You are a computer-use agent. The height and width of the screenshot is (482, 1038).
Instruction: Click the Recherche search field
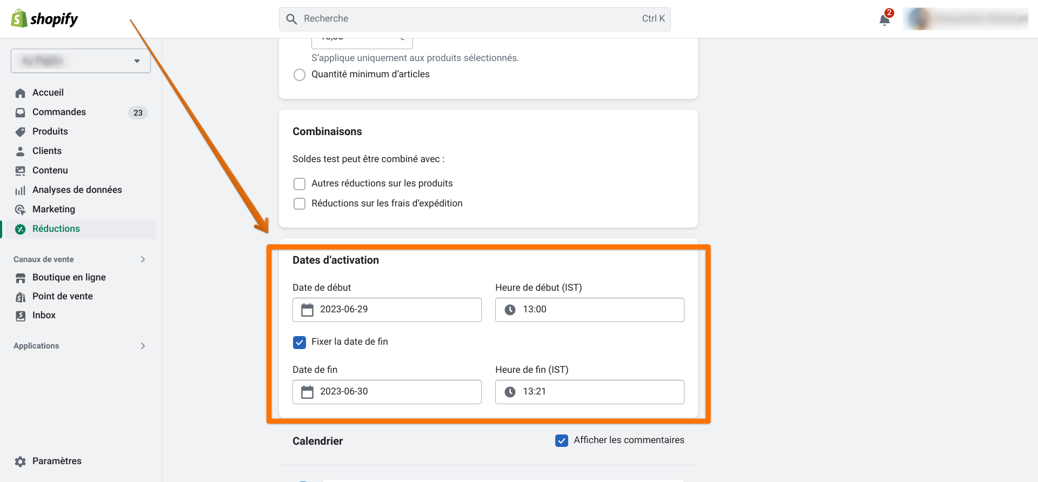coord(465,19)
